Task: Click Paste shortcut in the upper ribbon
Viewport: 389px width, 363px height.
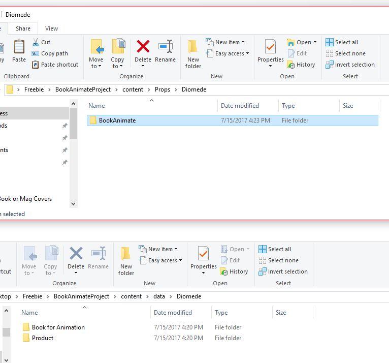Action: tap(55, 65)
